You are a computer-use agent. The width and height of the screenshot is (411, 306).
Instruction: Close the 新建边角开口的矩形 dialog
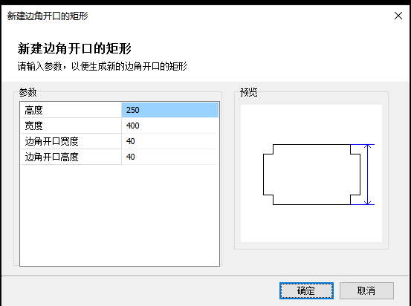point(398,16)
